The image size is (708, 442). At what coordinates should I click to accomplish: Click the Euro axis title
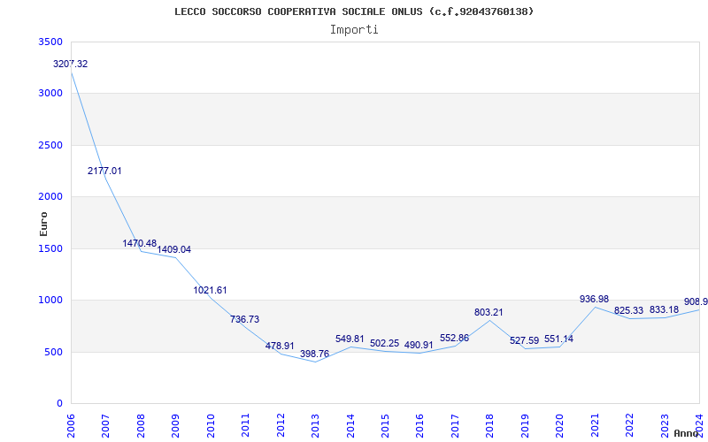(43, 224)
